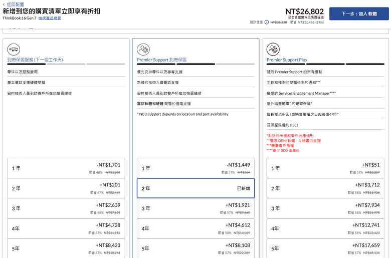Select 5年 Premier Support Plus +NT$17,659 option
The image size is (391, 258).
point(325,248)
